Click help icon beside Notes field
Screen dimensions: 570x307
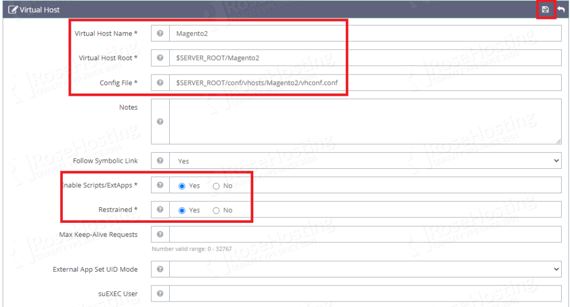(x=160, y=121)
